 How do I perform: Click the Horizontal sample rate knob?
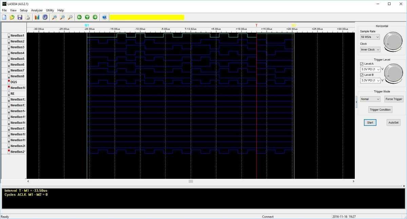pos(393,42)
